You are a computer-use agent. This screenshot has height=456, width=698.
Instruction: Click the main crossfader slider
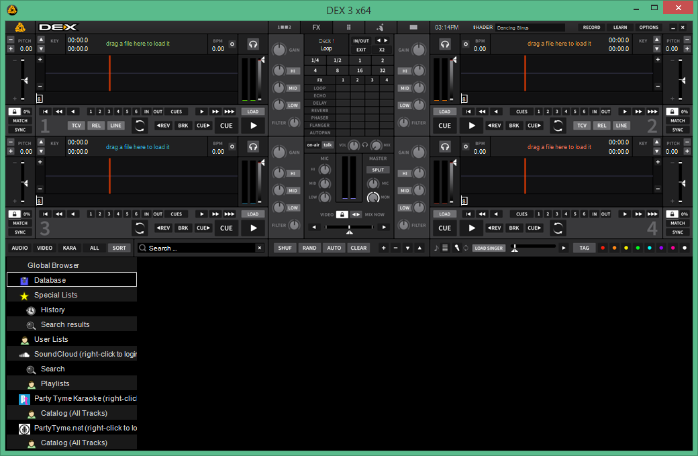pyautogui.click(x=349, y=228)
